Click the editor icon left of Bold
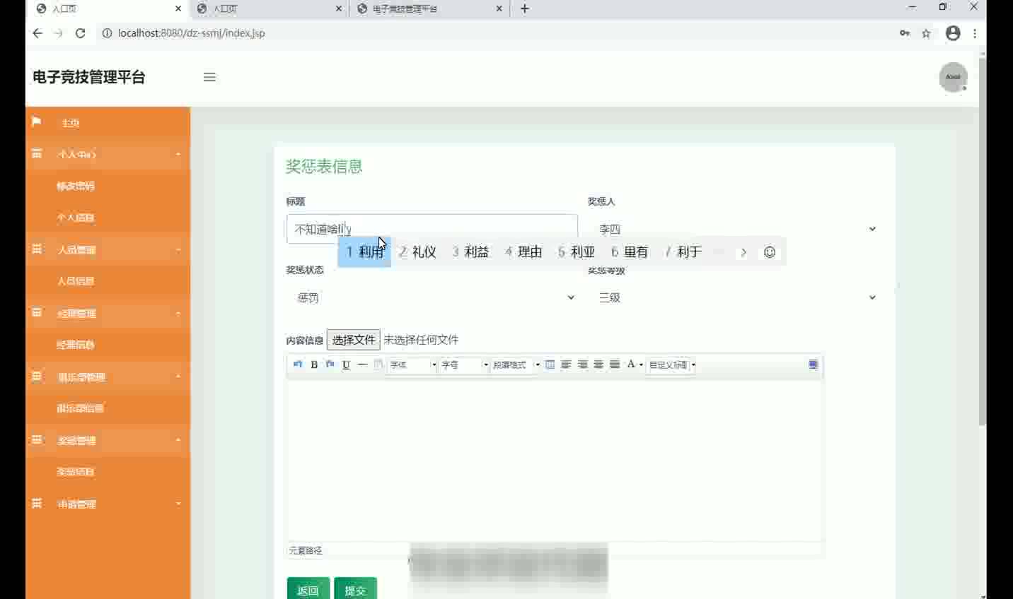 click(298, 364)
